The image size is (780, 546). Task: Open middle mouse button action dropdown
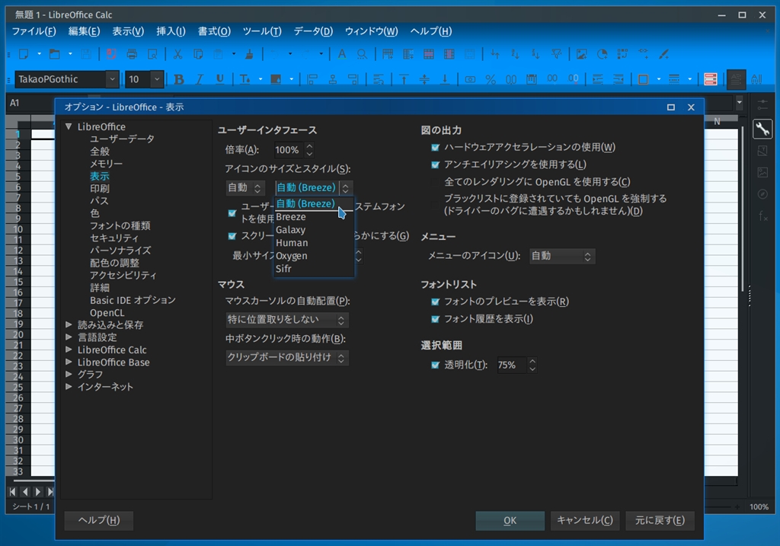[x=287, y=358]
